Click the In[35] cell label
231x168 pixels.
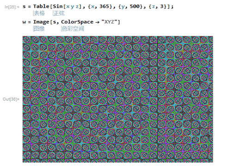tap(12, 7)
